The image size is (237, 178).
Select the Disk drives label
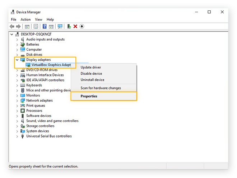pos(34,55)
